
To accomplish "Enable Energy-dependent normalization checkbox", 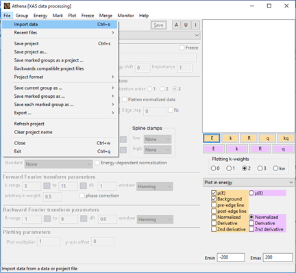I will 97,163.
